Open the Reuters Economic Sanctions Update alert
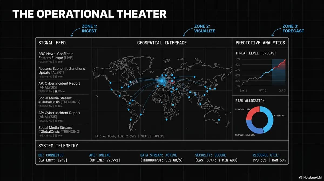Viewport: 324px width, 181px height. (x=62, y=71)
